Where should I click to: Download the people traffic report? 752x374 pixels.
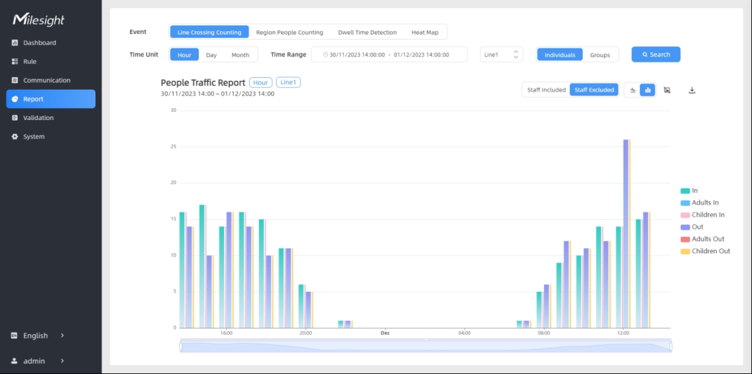(692, 90)
